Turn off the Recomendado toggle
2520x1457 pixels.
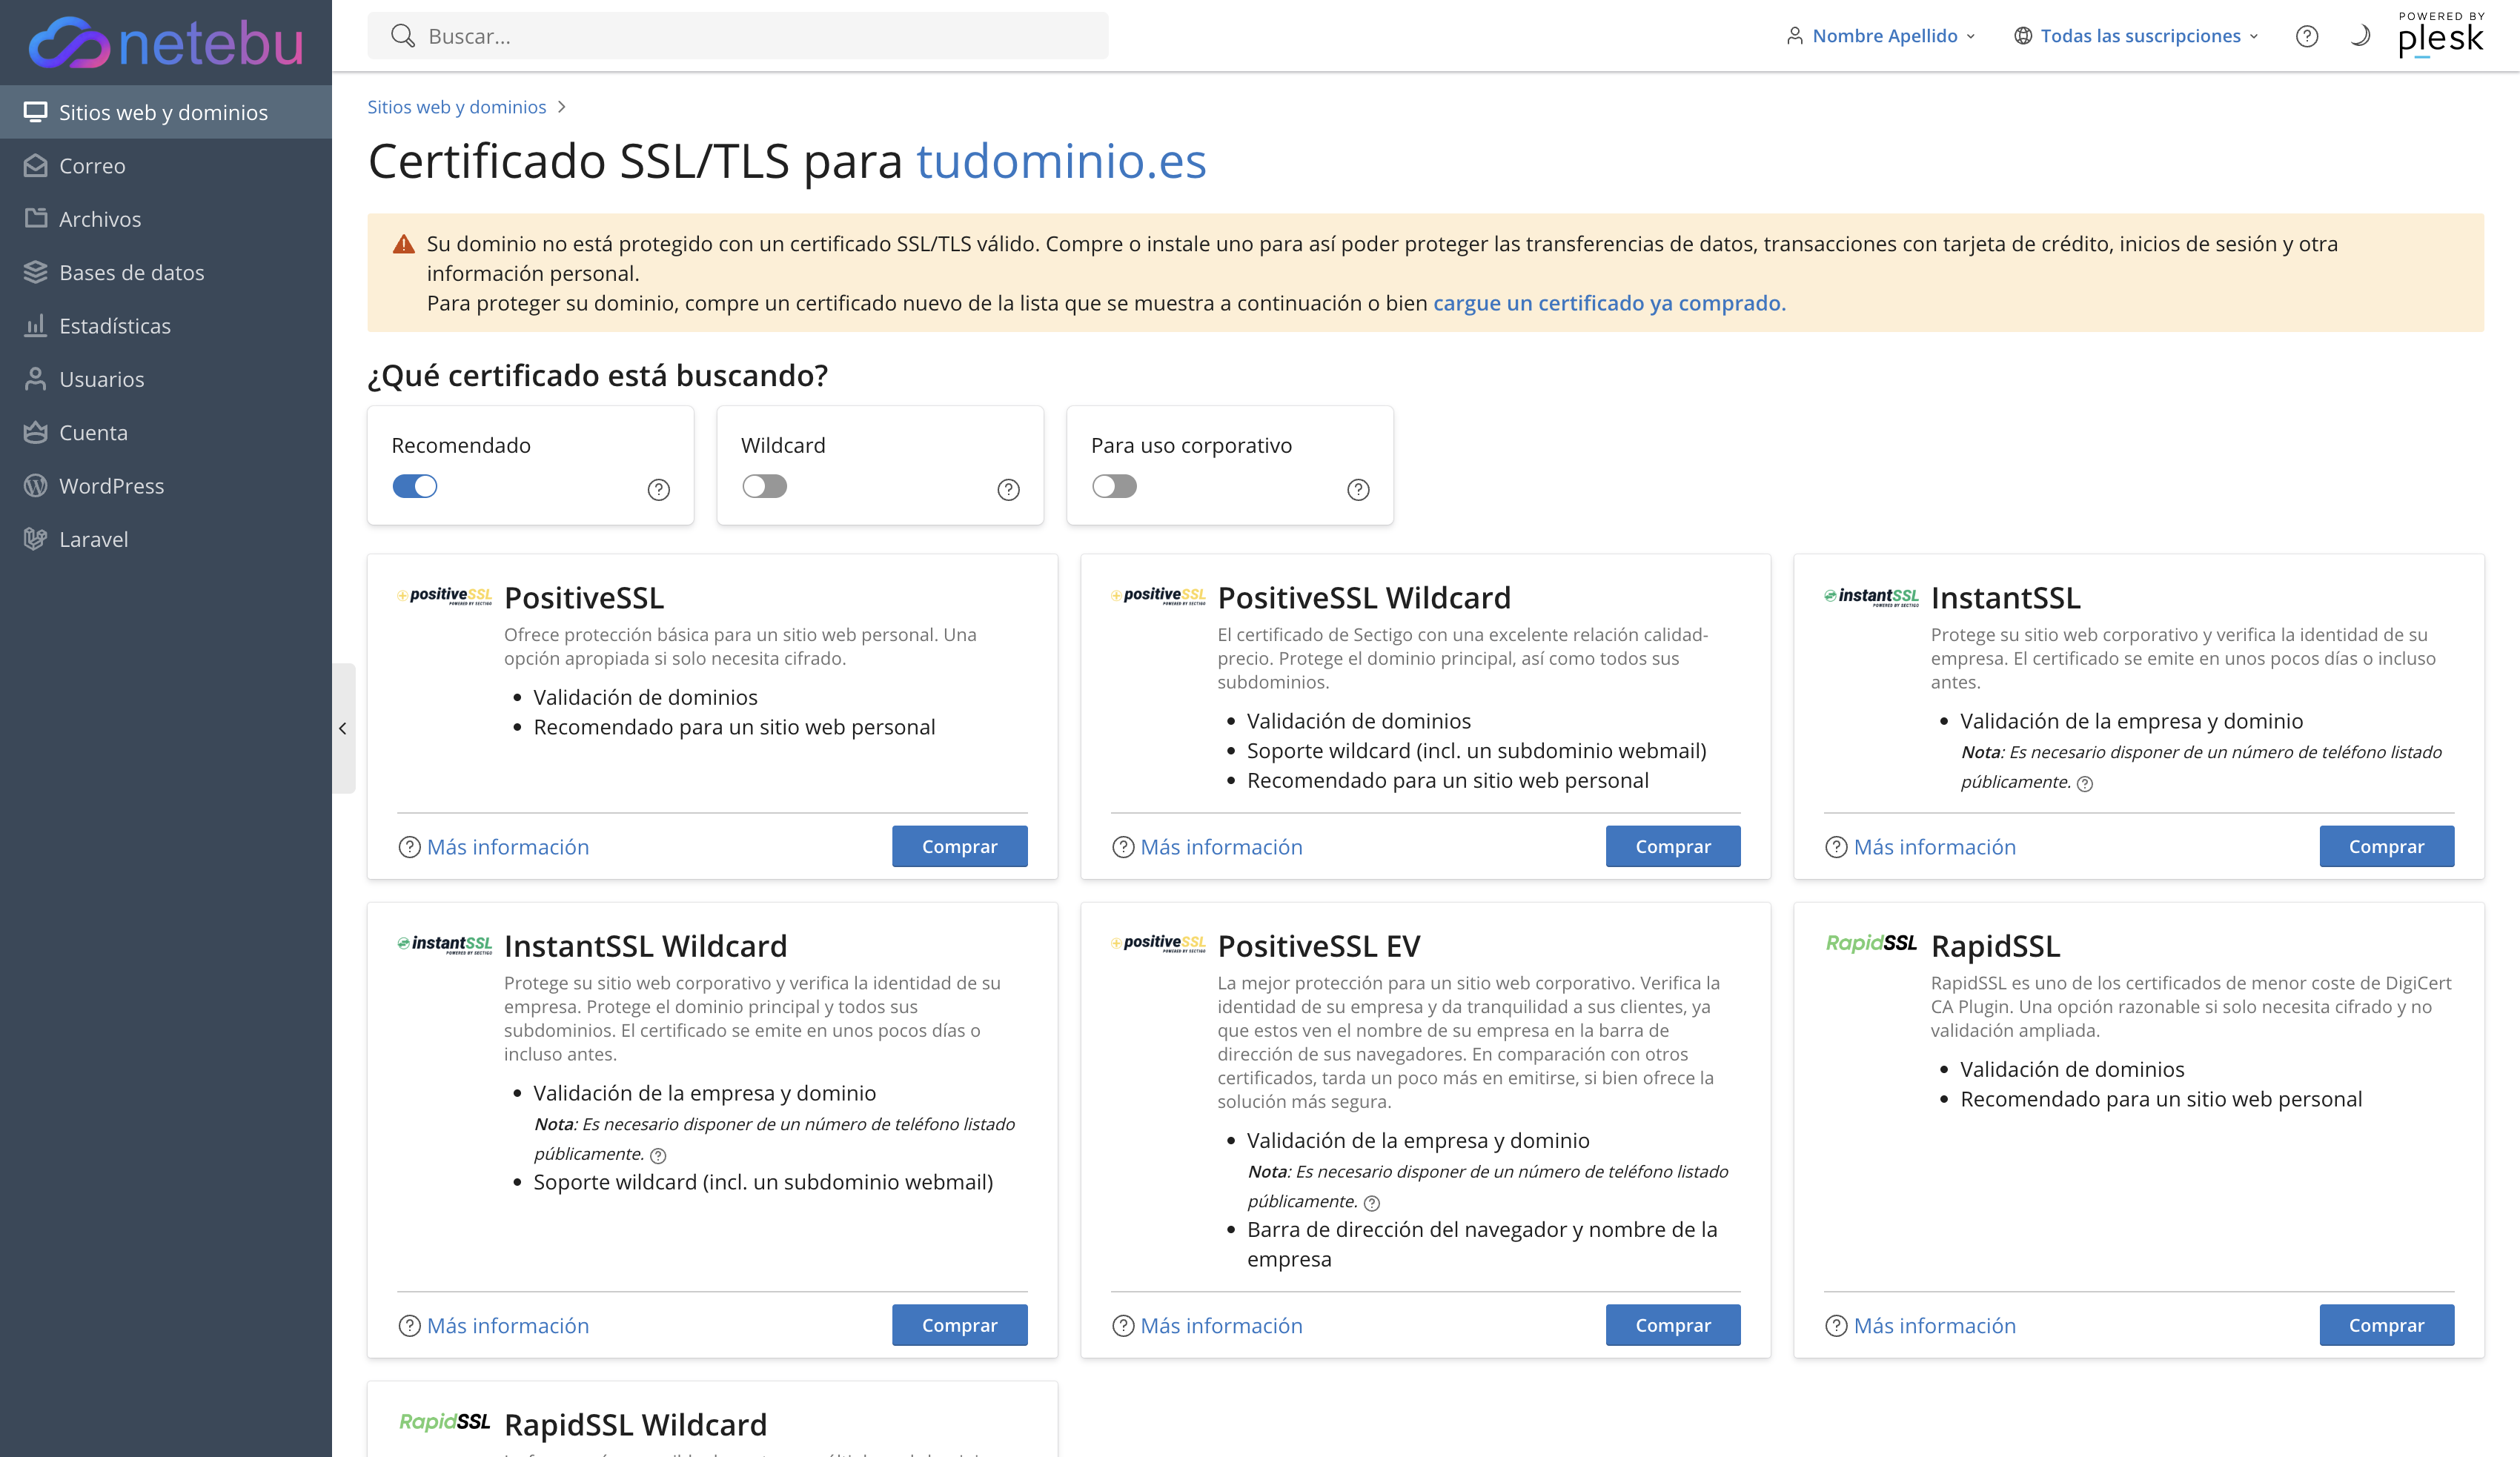415,486
